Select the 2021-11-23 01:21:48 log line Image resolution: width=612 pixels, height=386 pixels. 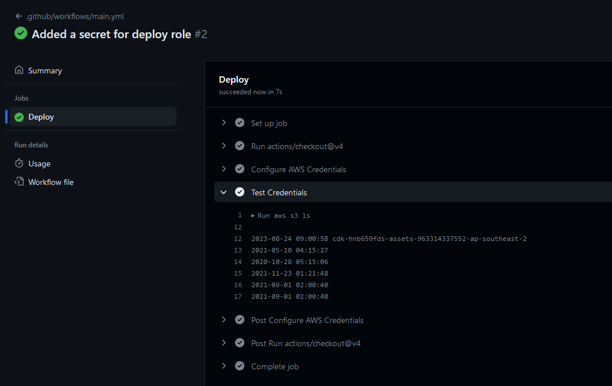(289, 273)
